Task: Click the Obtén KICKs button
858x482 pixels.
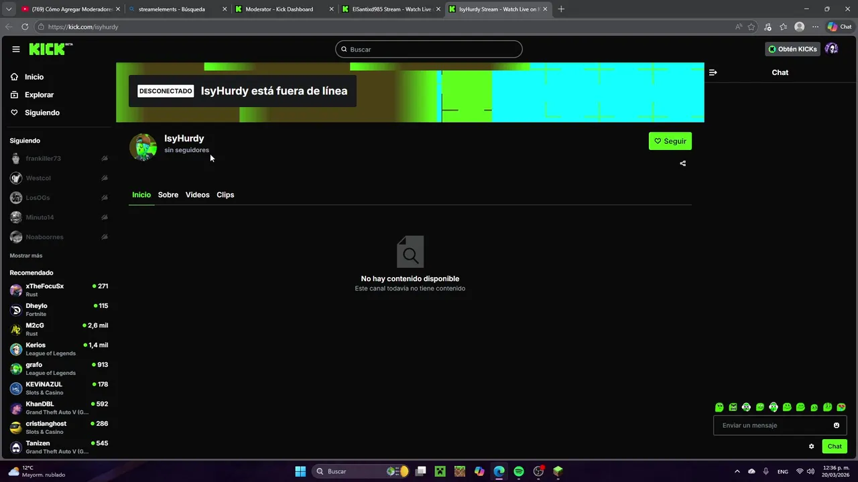Action: [793, 49]
